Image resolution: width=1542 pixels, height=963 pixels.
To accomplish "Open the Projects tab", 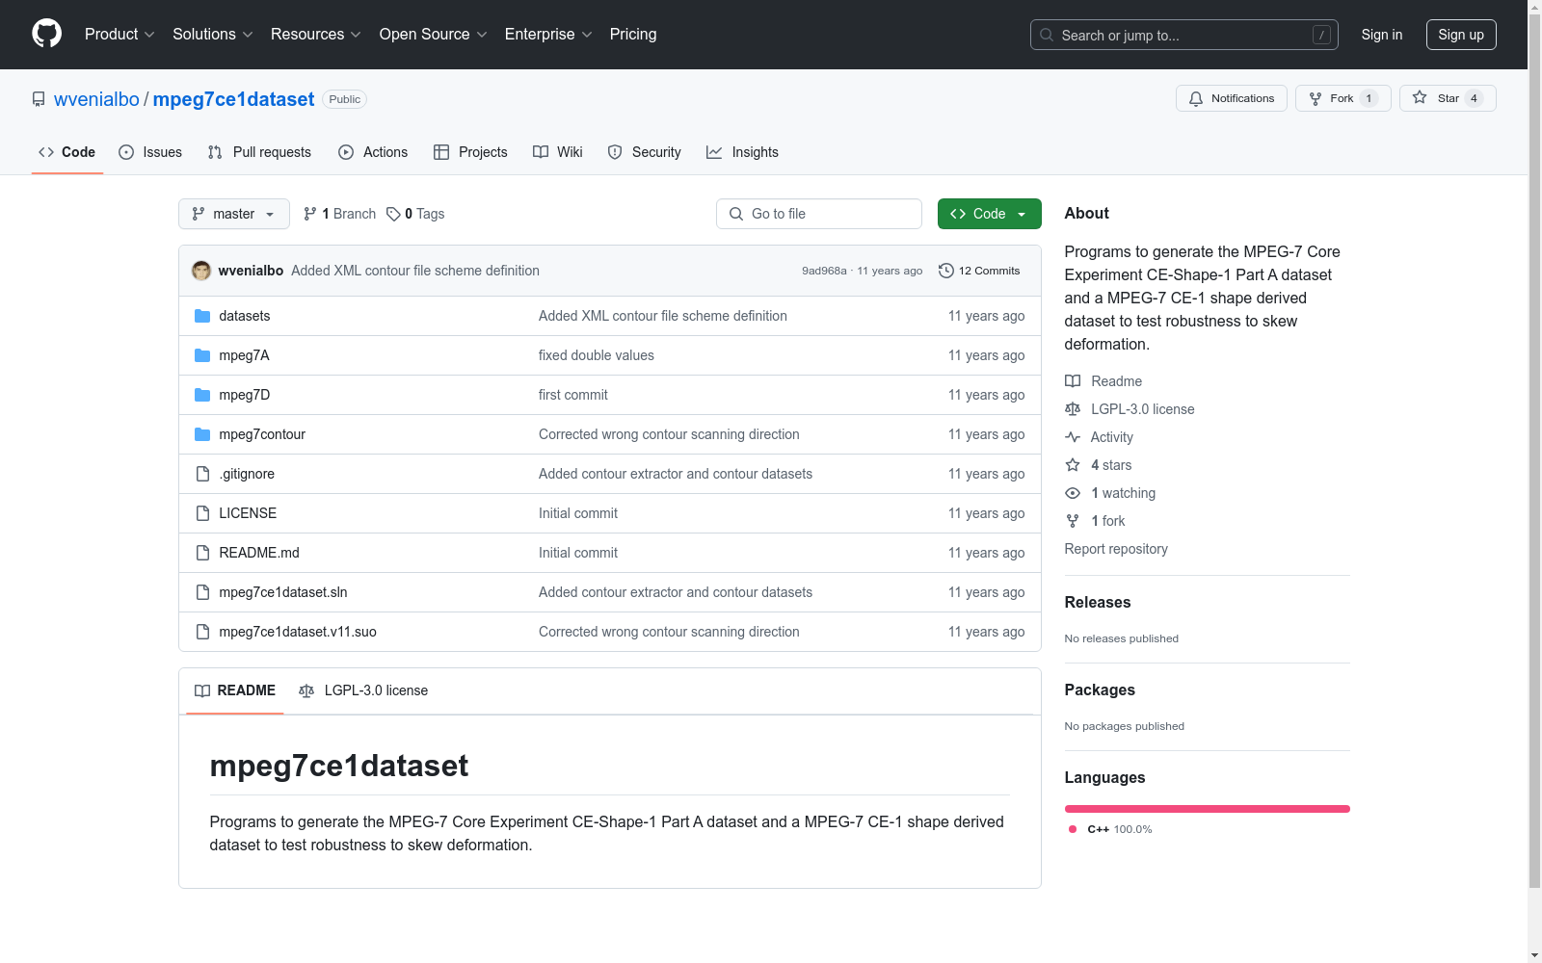I will 470,152.
